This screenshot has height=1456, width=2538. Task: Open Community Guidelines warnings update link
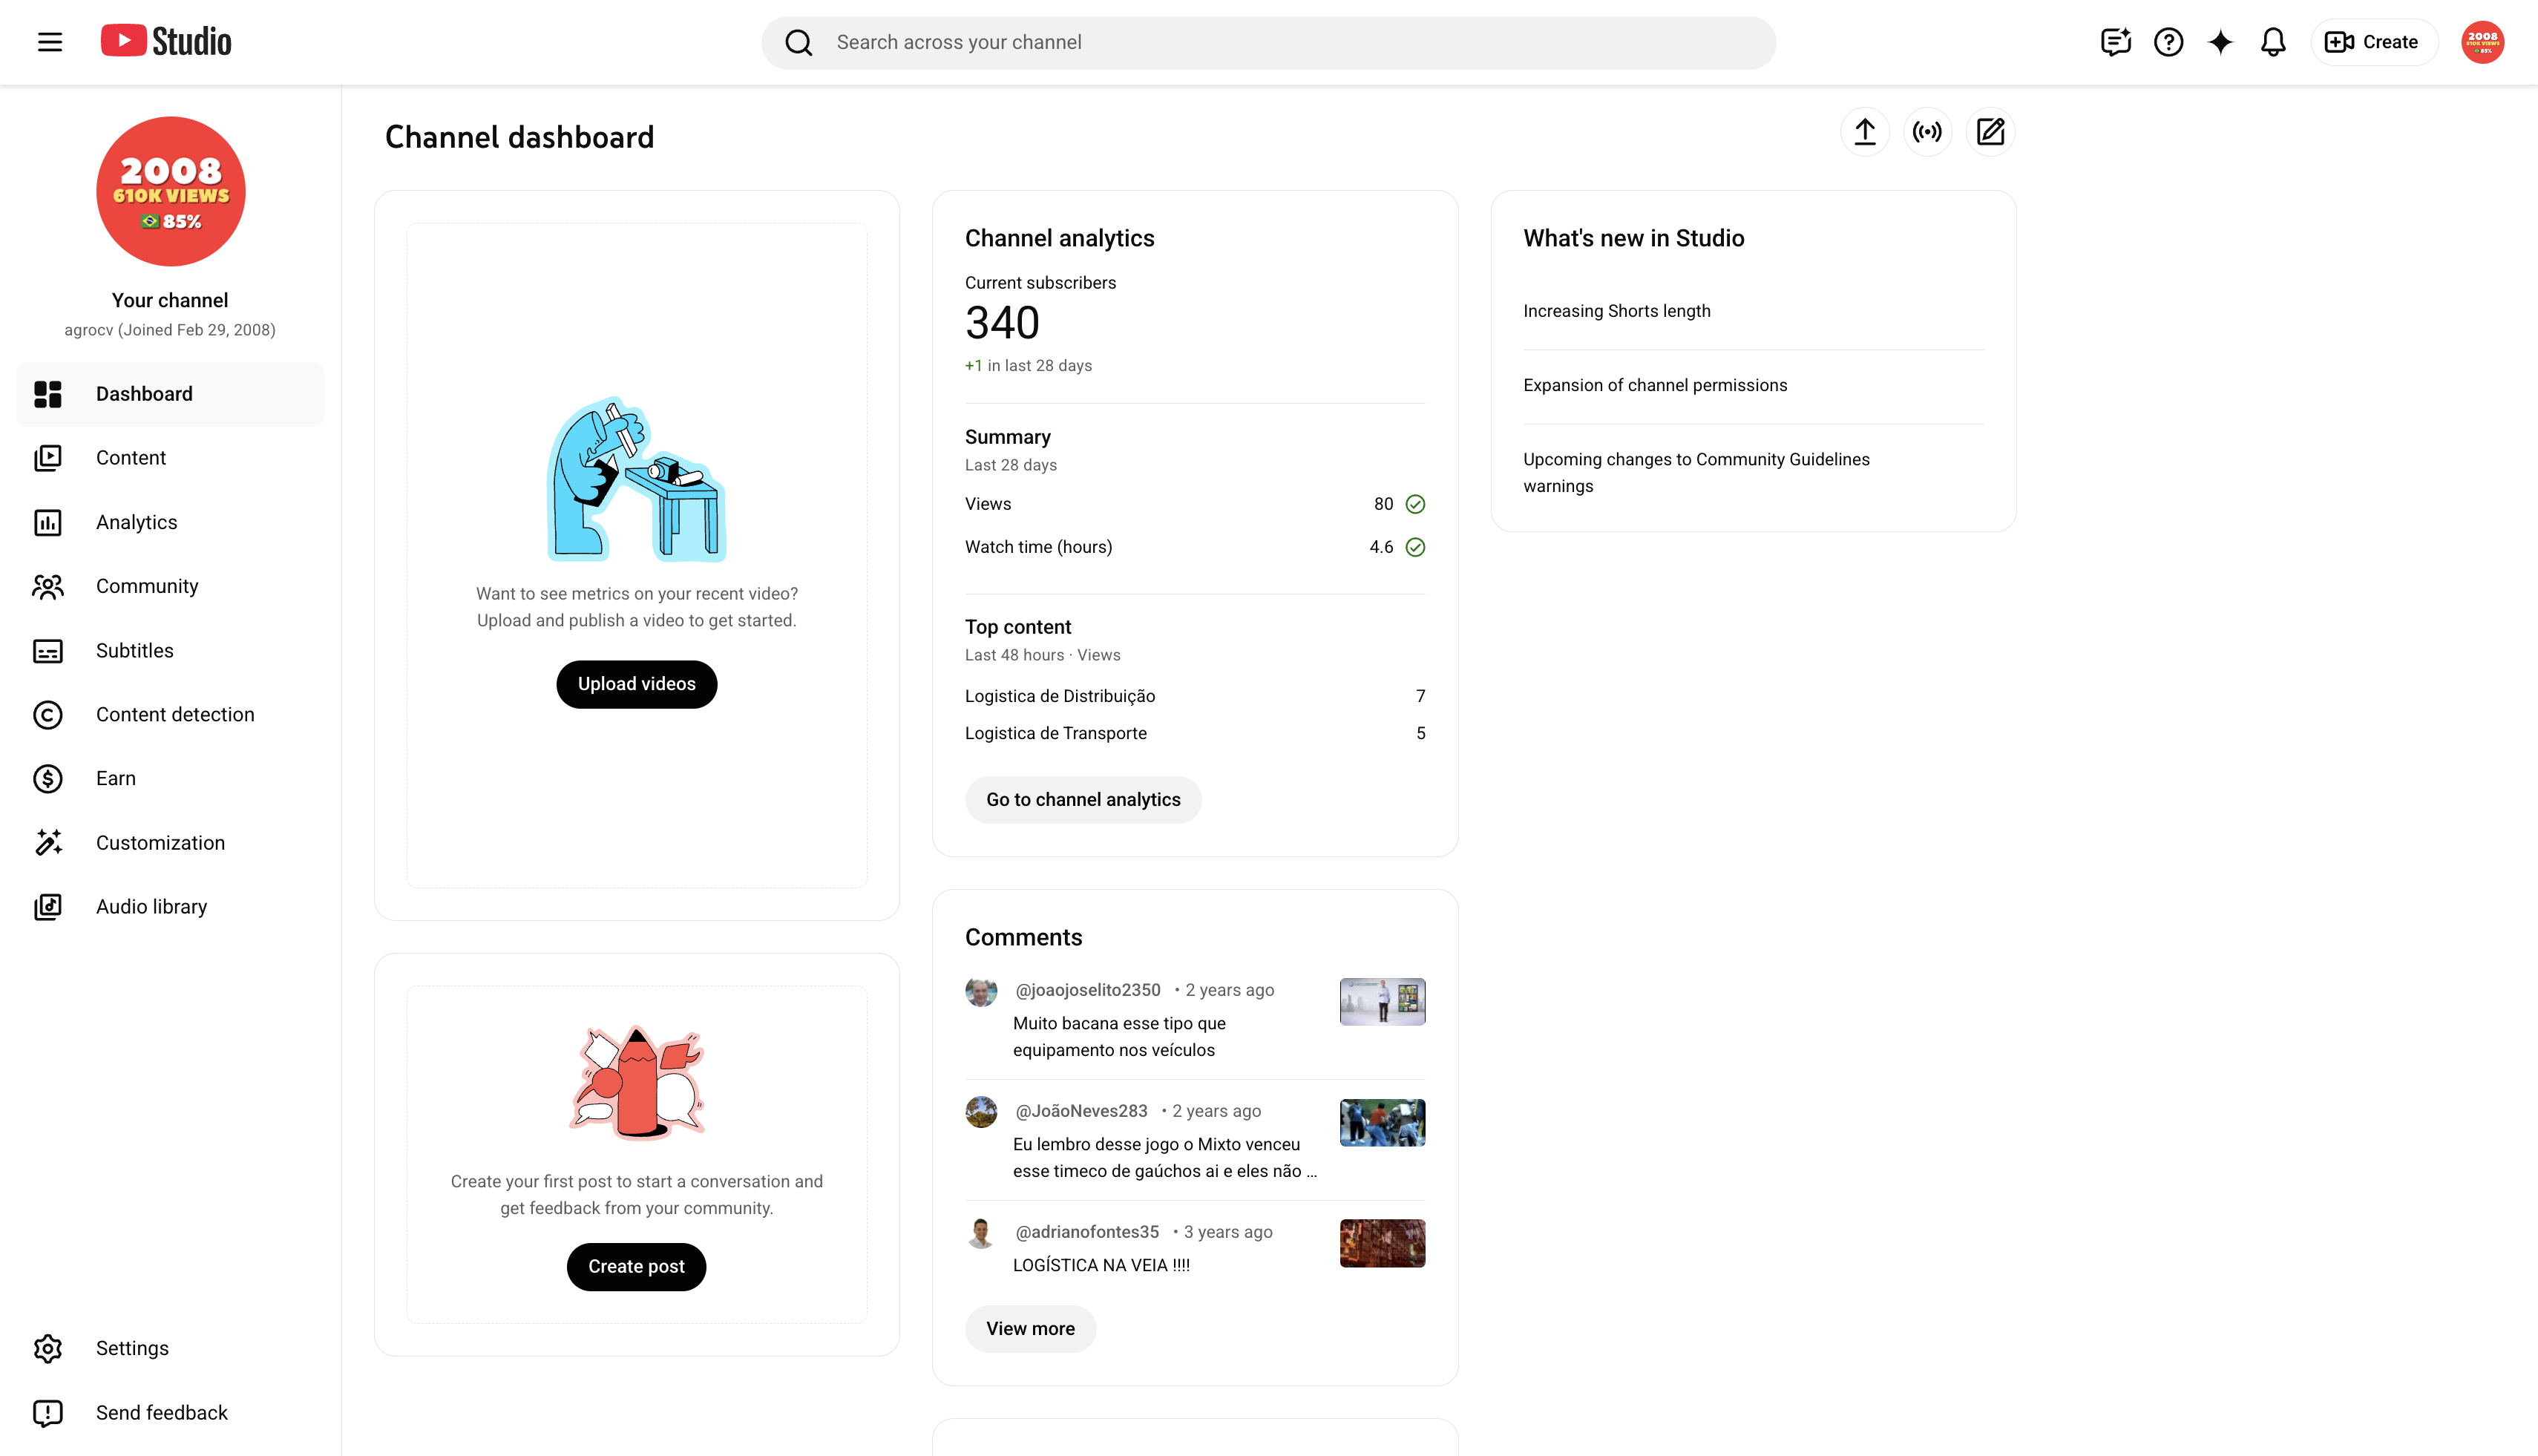1696,473
